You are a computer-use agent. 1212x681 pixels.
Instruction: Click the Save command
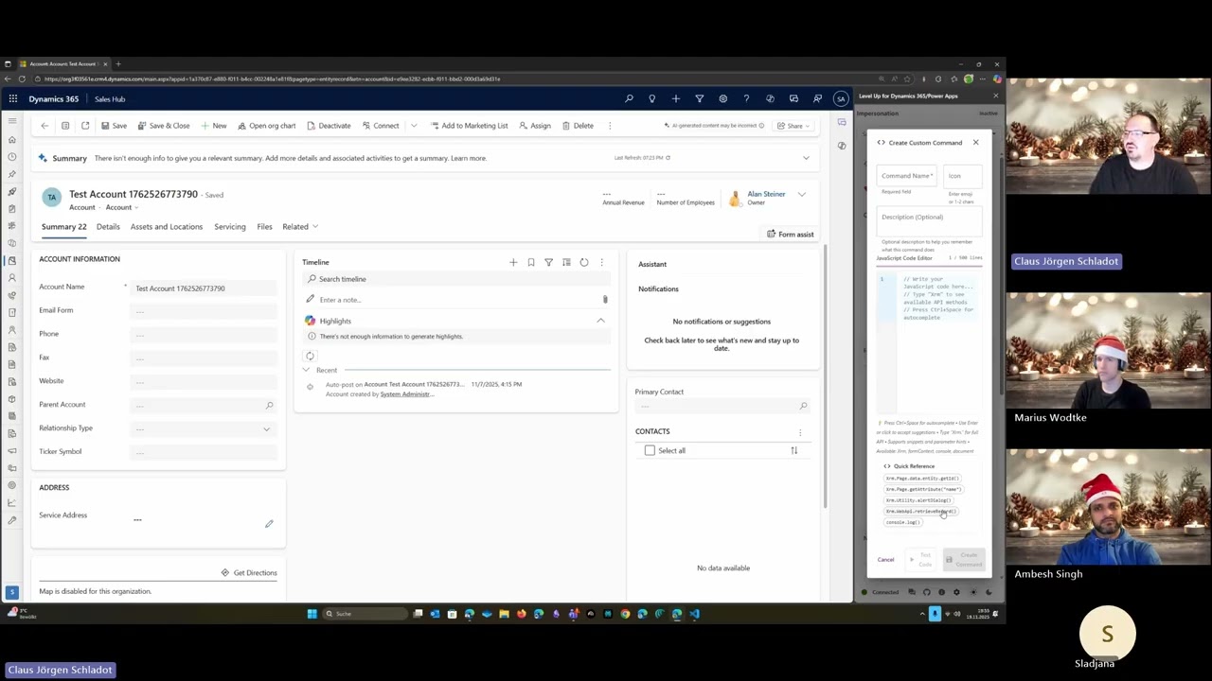114,126
